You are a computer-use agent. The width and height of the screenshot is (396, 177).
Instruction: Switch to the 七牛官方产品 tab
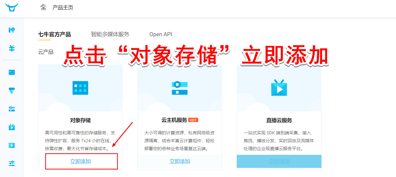pos(54,34)
